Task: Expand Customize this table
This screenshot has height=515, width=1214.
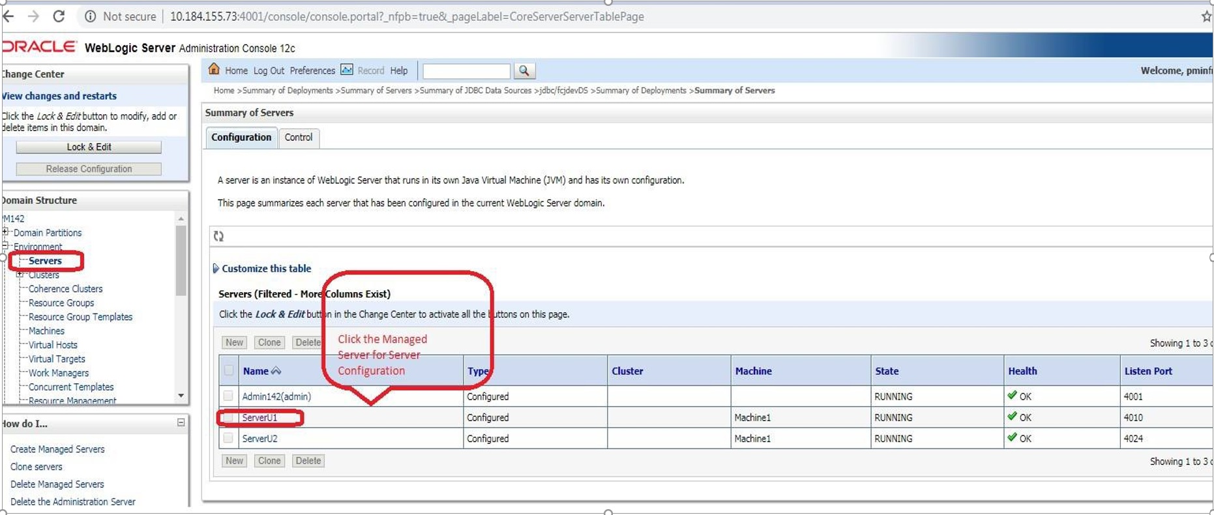Action: click(x=261, y=269)
